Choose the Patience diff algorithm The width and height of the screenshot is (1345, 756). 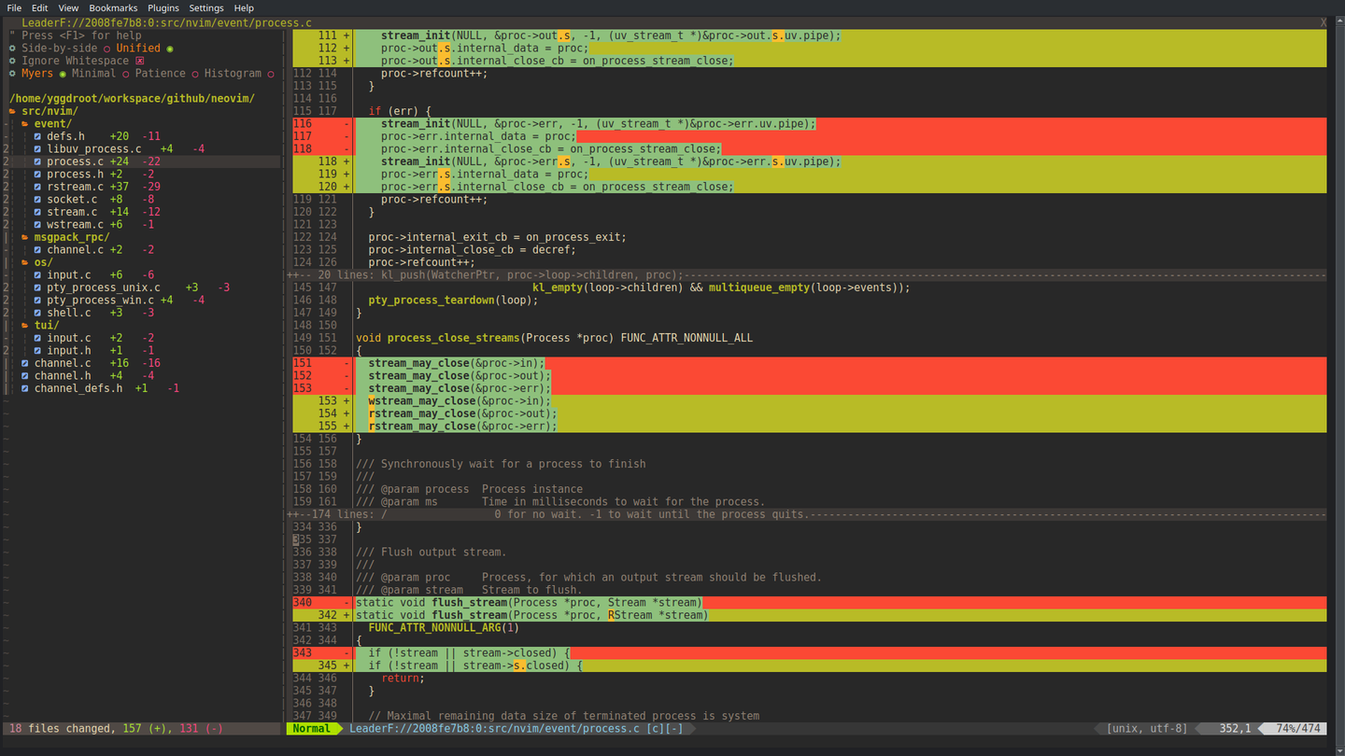click(195, 74)
